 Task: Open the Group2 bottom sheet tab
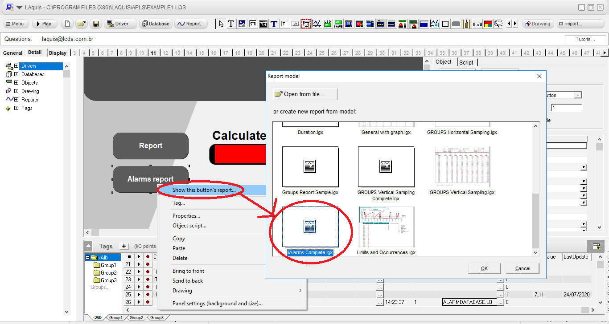136,318
